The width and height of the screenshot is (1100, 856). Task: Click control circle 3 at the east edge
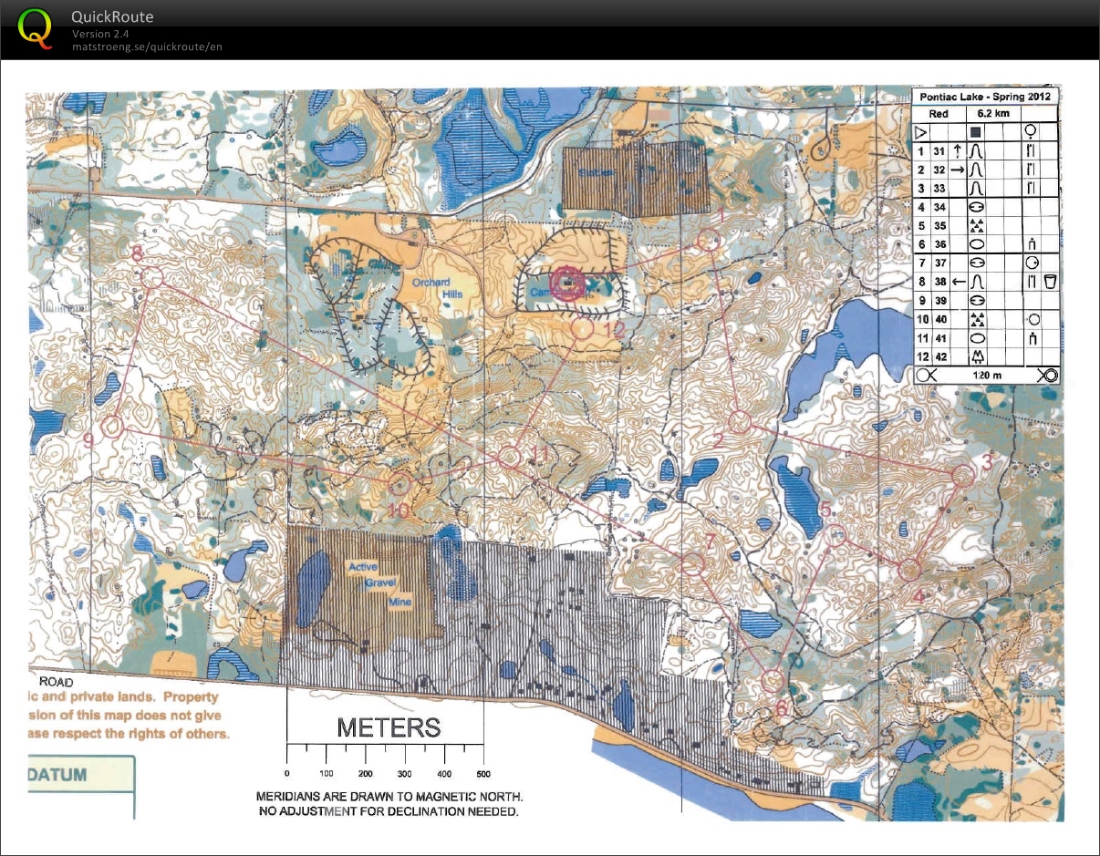point(962,475)
